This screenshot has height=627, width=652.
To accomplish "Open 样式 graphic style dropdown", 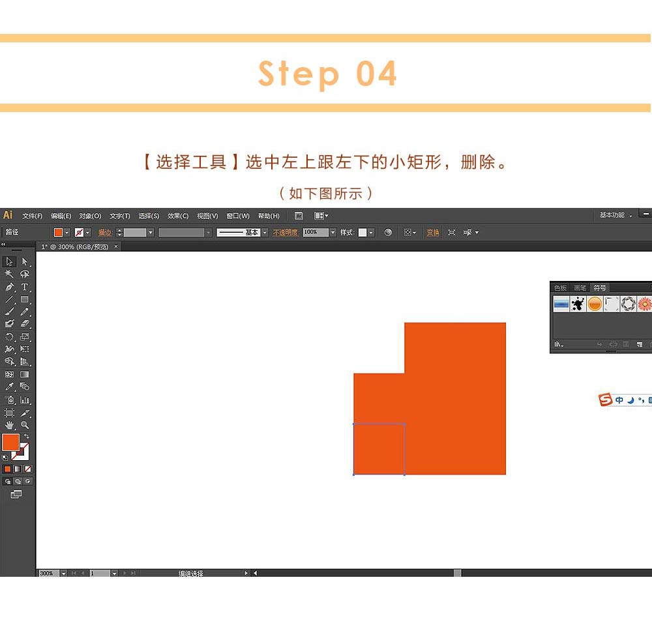I will click(371, 233).
